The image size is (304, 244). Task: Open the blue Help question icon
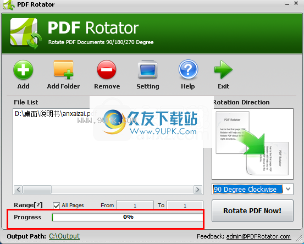(x=188, y=70)
